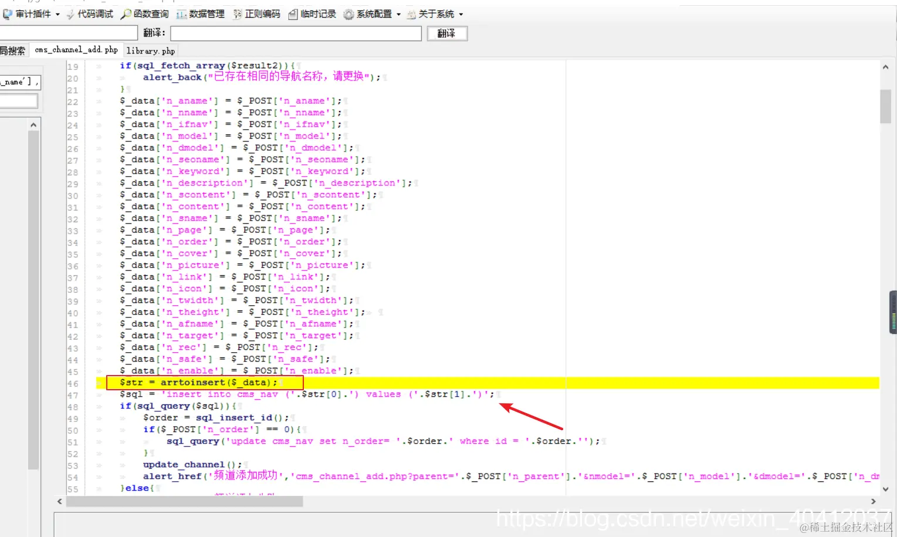Image resolution: width=897 pixels, height=537 pixels.
Task: Click line number 46 in the gutter
Action: pos(72,383)
